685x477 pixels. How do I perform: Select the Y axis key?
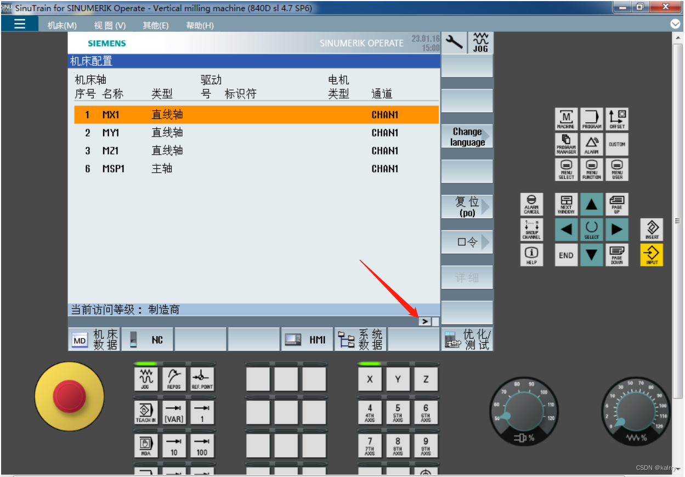click(398, 379)
